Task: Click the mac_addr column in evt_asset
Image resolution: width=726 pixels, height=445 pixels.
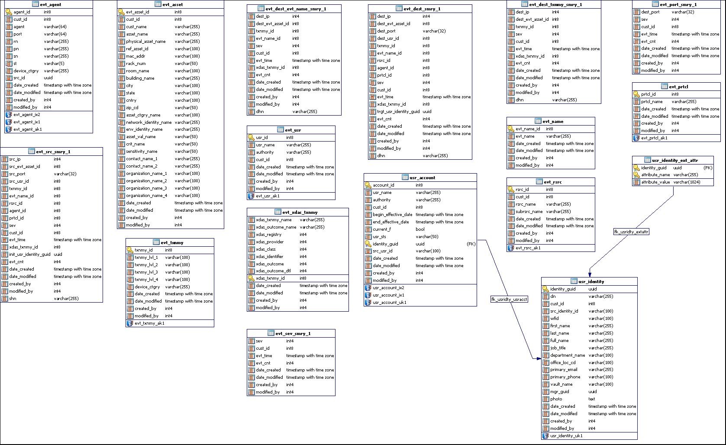Action: click(x=136, y=56)
